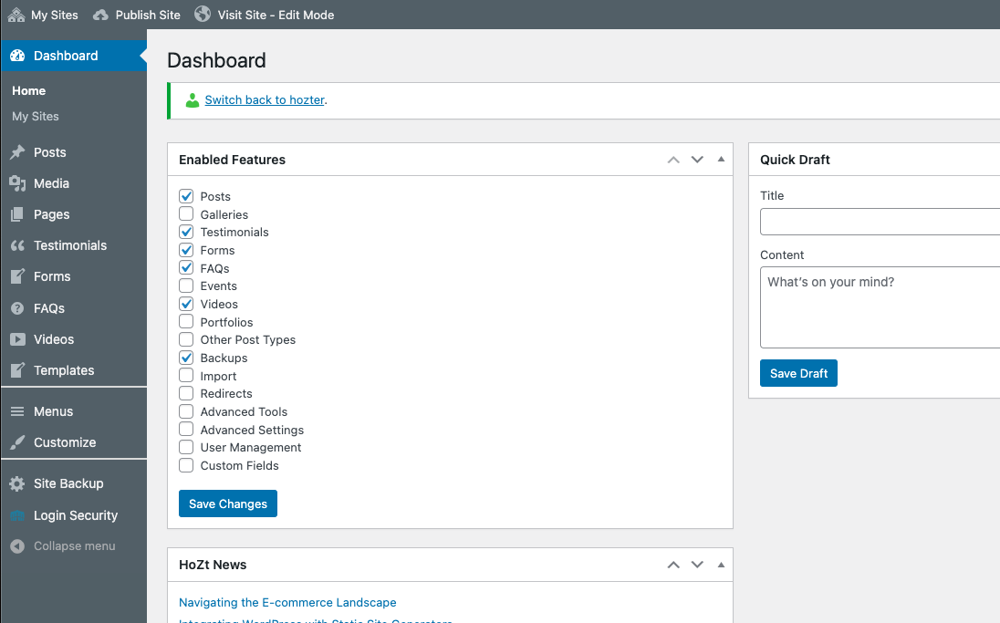Click the Posts pushpin icon in sidebar
1000x623 pixels.
16,152
